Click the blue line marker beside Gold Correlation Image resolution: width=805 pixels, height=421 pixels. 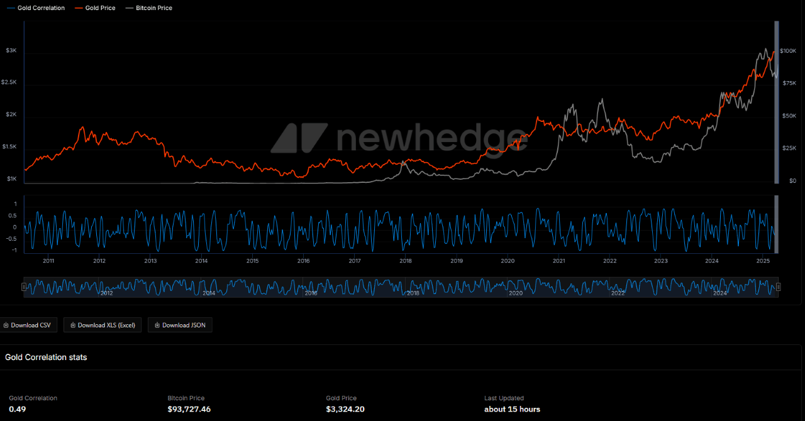click(x=10, y=8)
